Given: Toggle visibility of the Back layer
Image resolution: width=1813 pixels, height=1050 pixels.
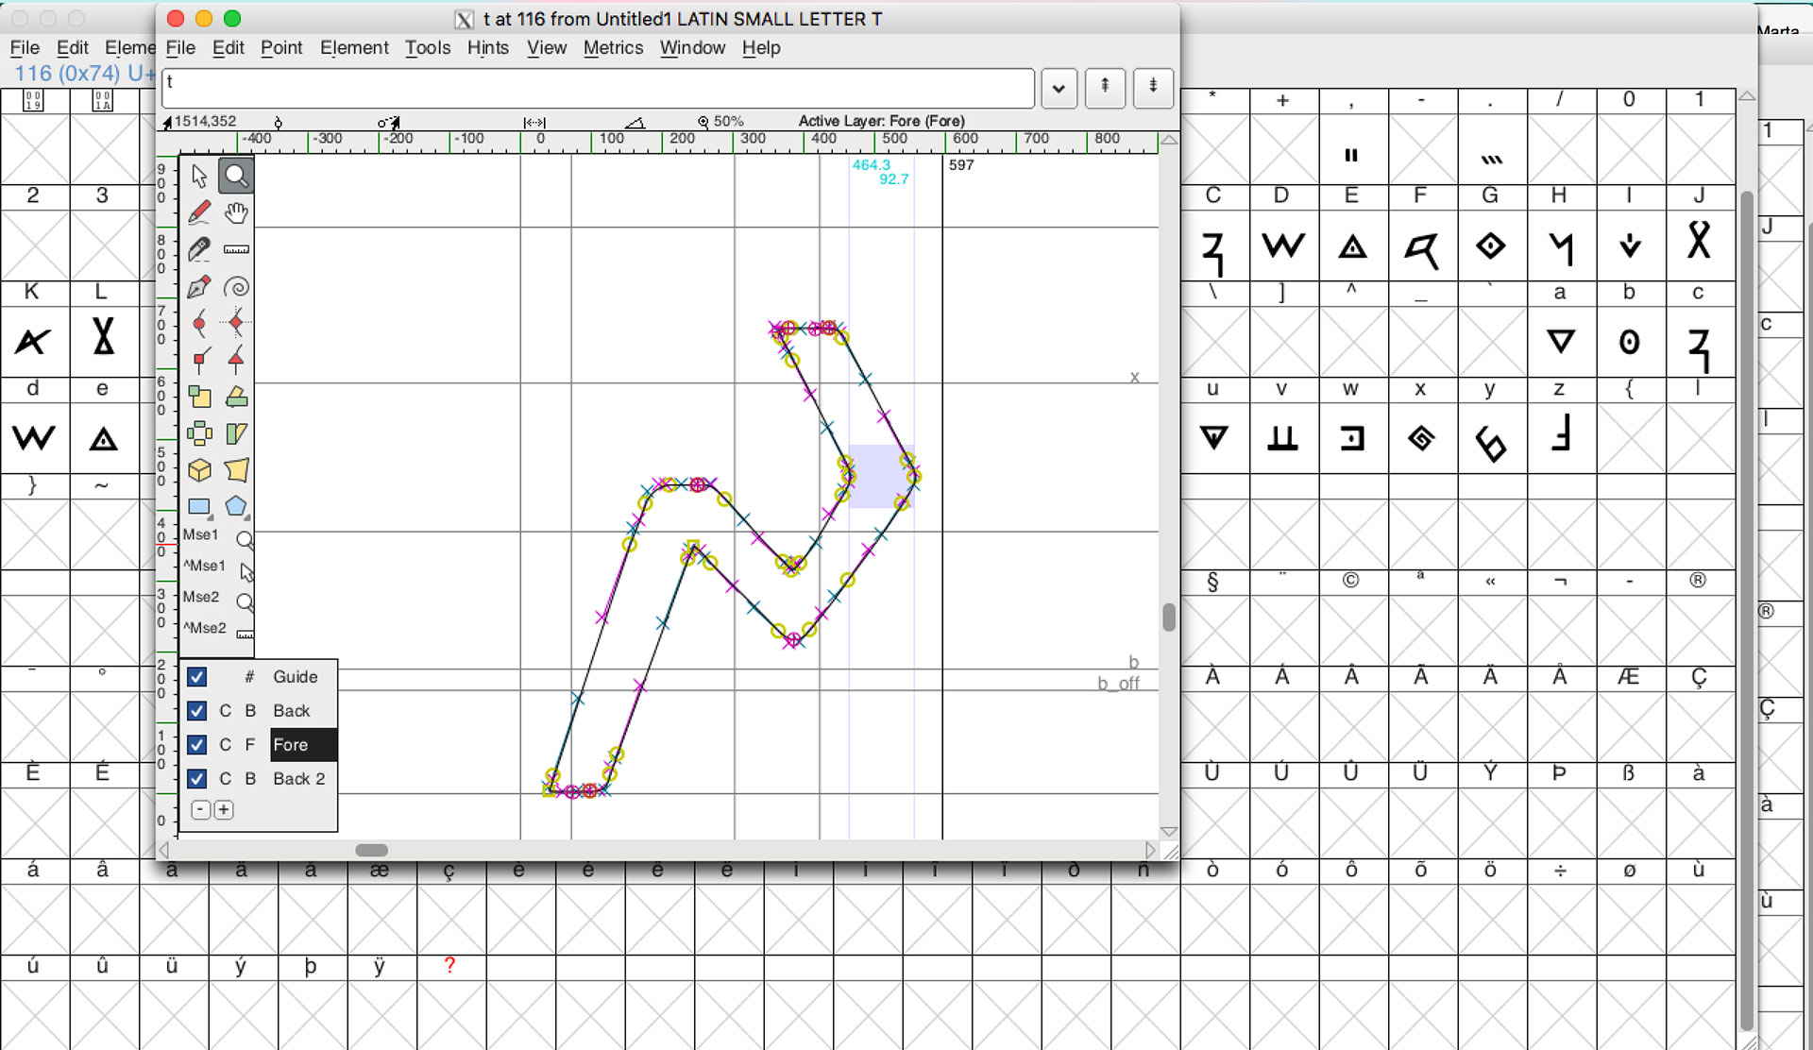Looking at the screenshot, I should click(197, 711).
